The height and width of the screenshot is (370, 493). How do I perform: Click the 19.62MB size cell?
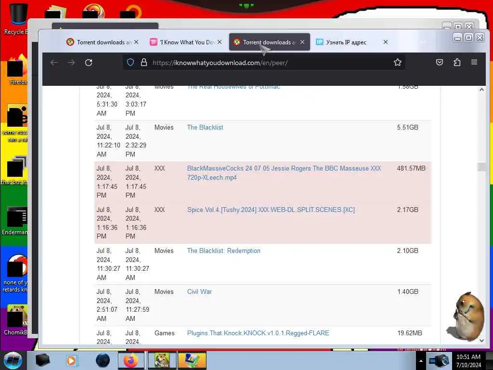click(x=409, y=333)
